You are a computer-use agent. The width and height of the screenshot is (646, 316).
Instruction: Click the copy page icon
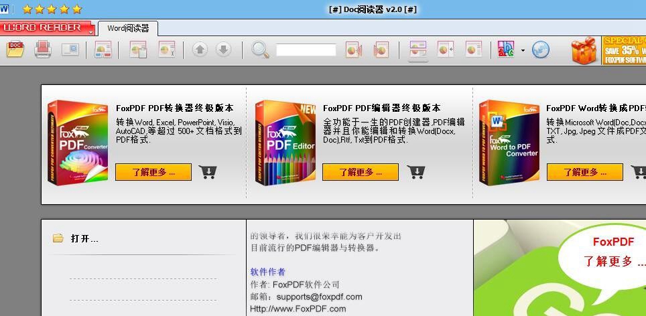[x=139, y=50]
